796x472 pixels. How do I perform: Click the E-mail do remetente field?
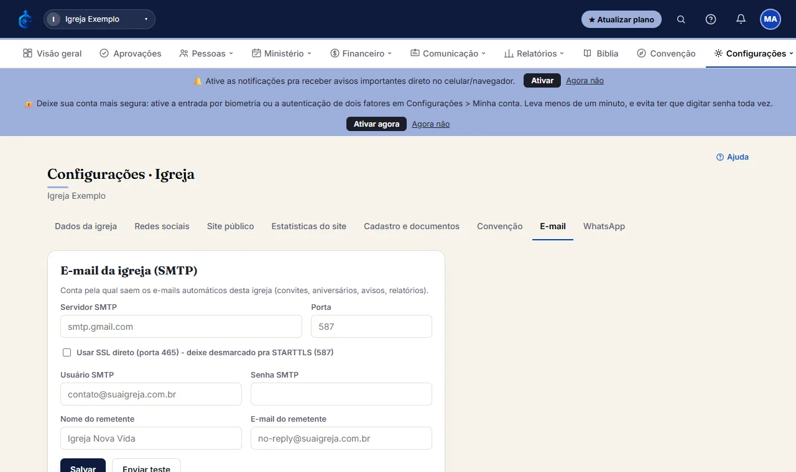pos(341,438)
